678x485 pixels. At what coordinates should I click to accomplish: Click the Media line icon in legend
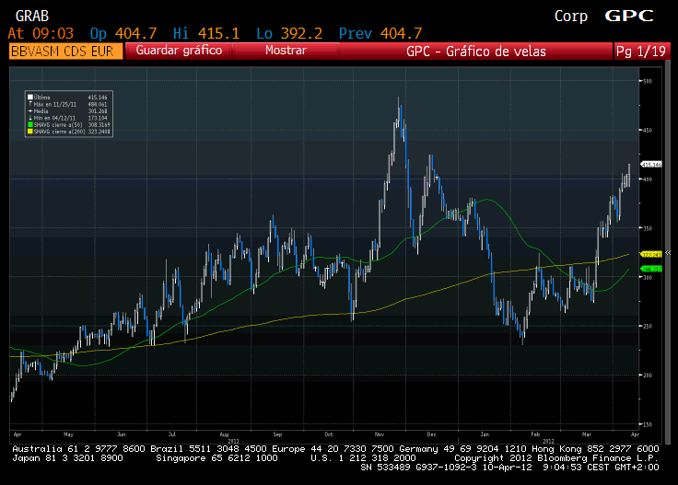tap(30, 111)
